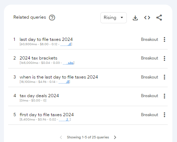Screen dimensions: 177x142
Task: Click Breakout label for when is the last day query
Action: coord(149,77)
